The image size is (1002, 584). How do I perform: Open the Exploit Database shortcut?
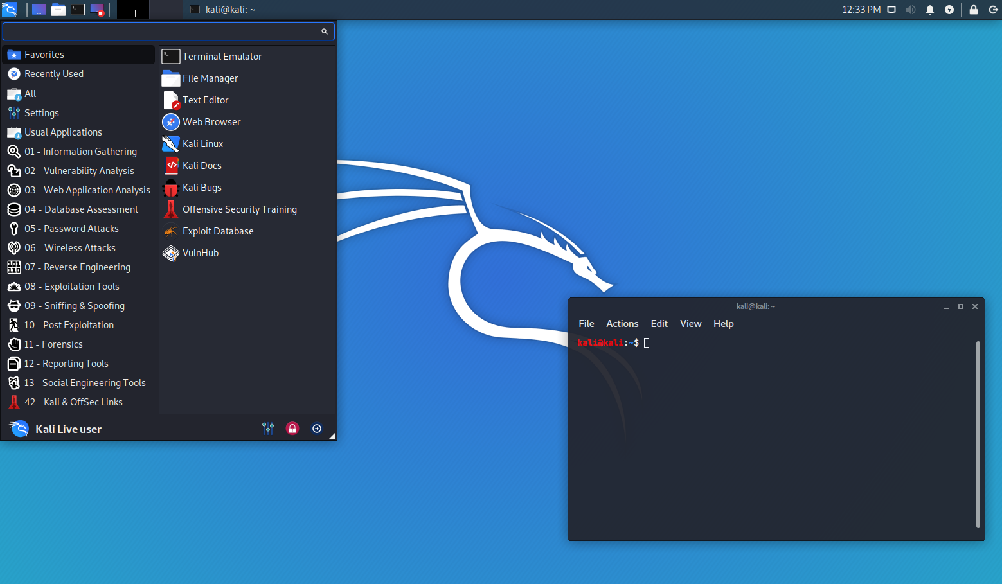217,231
